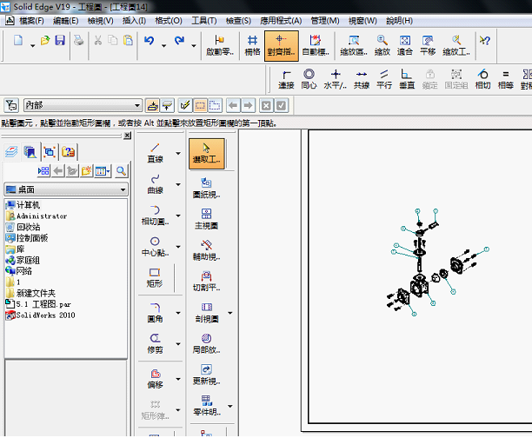
Task: Select the 5.1 工程图.par file
Action: (38, 304)
